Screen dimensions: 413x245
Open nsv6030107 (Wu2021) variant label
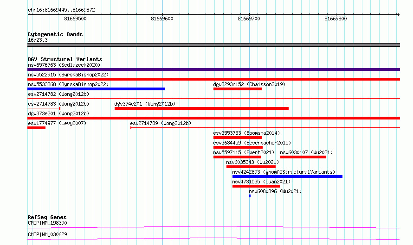click(306, 152)
